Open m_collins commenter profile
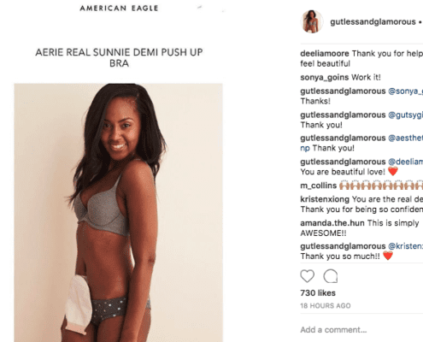Viewport: 423px width, 342px height. point(319,186)
